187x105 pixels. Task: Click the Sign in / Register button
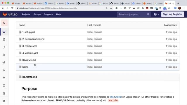172,14
